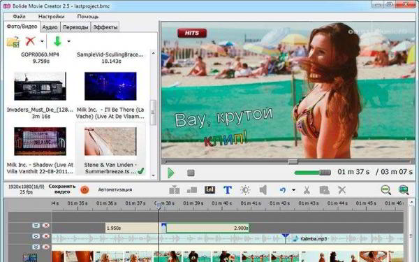This screenshot has height=262, width=419.
Task: Click the green preview volume slider
Action: 312,173
